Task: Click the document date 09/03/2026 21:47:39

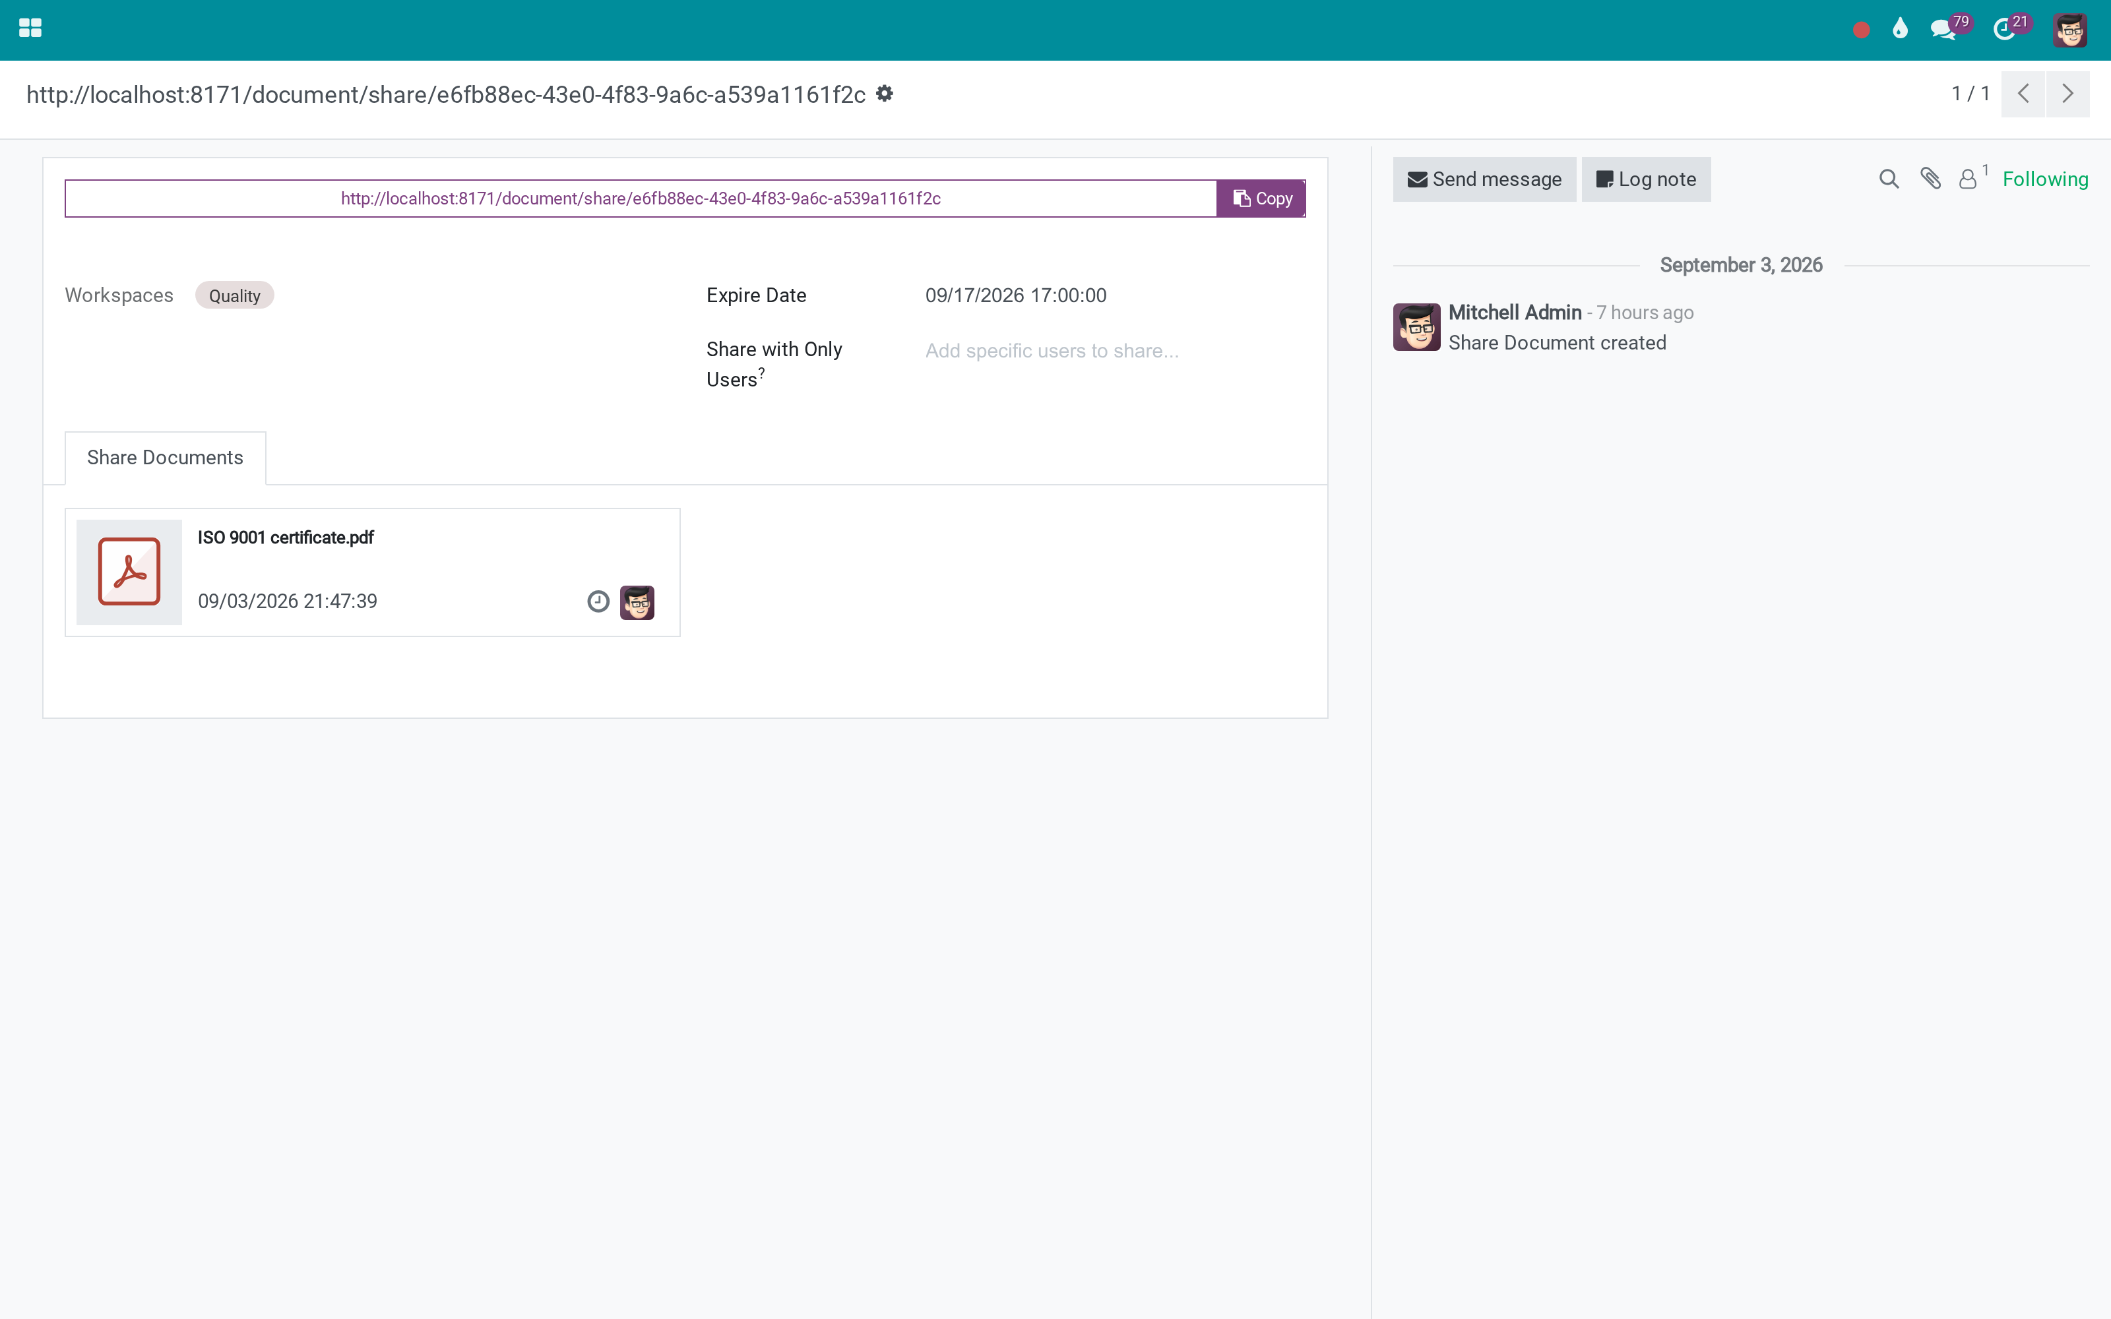Action: pos(287,602)
